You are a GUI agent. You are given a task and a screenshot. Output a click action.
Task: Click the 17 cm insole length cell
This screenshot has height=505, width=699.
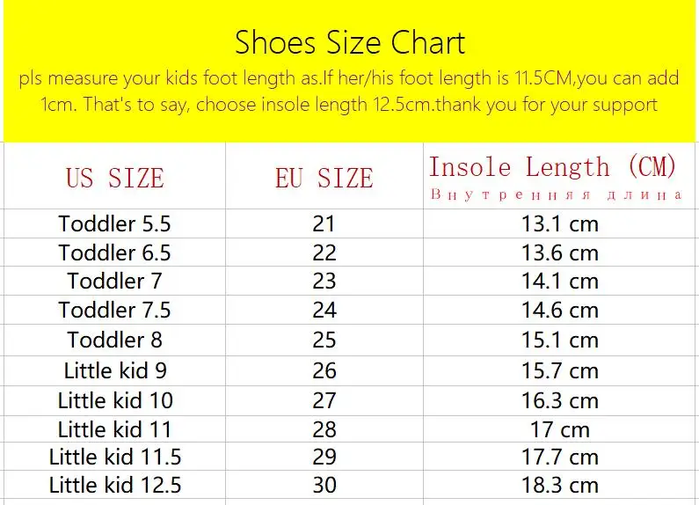(560, 429)
